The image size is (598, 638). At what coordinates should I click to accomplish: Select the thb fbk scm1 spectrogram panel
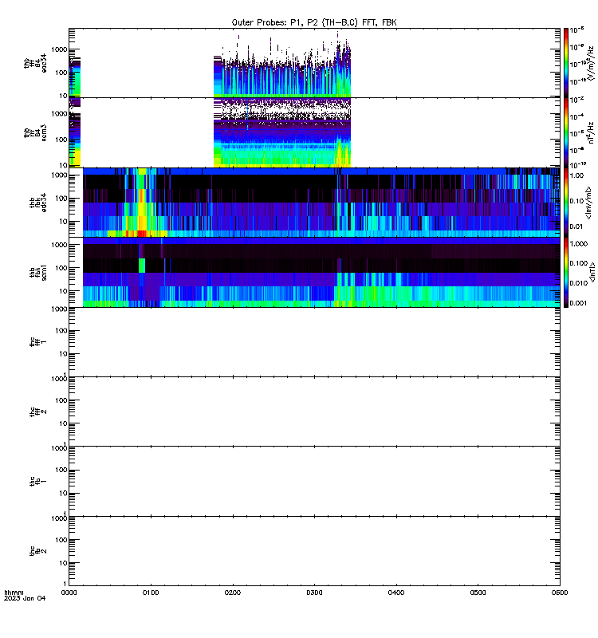pos(314,272)
